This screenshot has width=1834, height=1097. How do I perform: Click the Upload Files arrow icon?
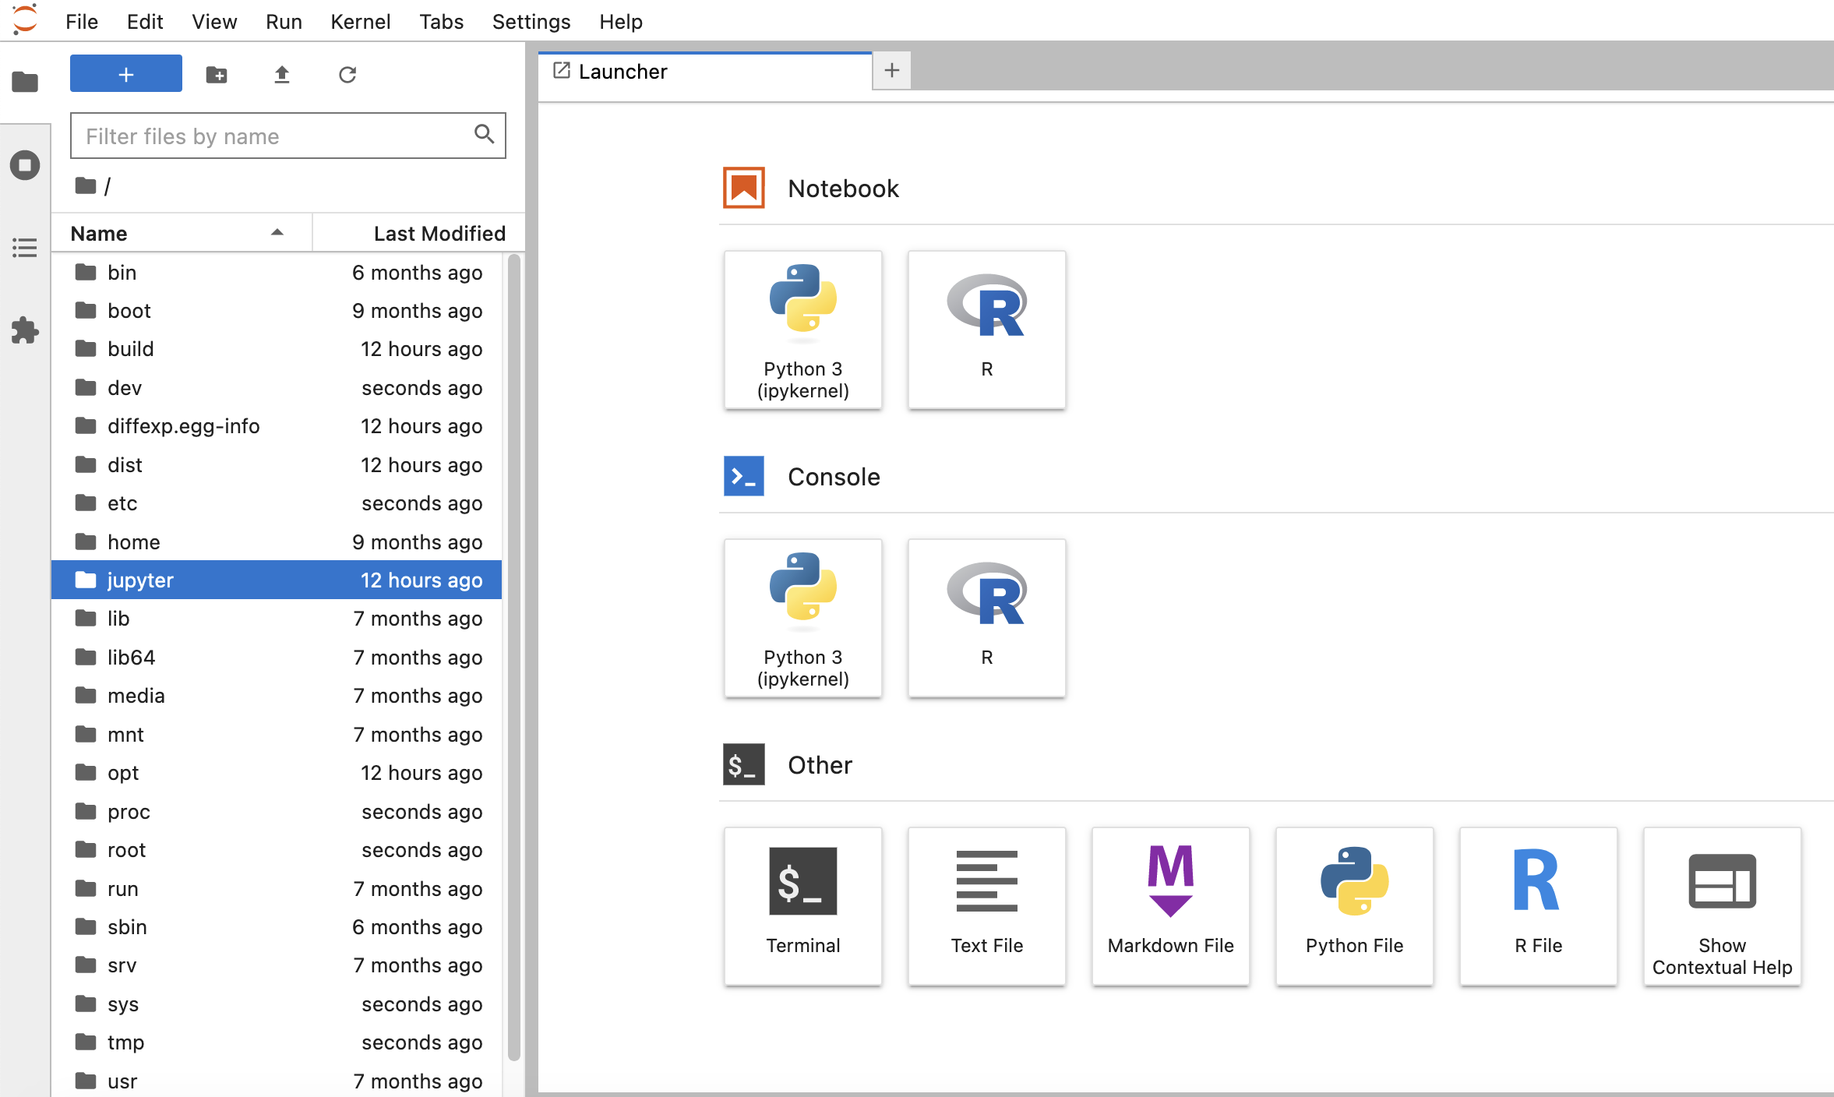pos(282,75)
